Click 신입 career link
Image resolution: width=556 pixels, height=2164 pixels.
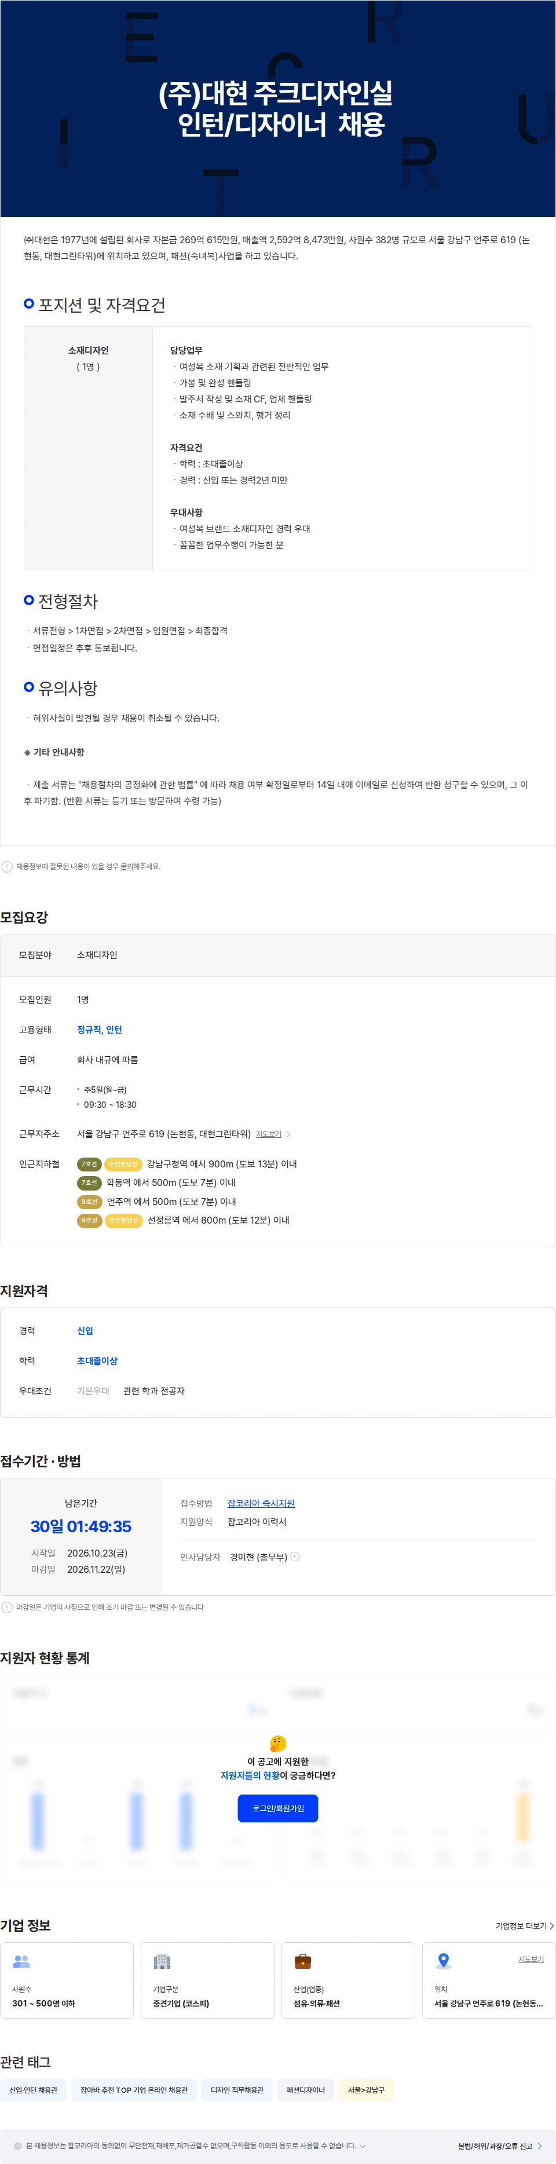85,1331
